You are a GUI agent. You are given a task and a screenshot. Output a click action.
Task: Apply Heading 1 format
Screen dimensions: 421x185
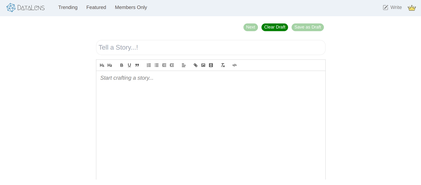102,65
